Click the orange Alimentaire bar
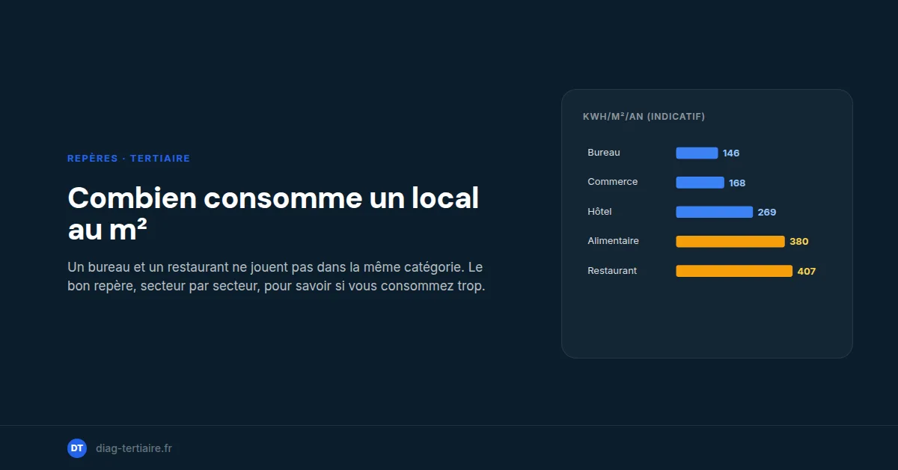Image resolution: width=898 pixels, height=470 pixels. [730, 242]
